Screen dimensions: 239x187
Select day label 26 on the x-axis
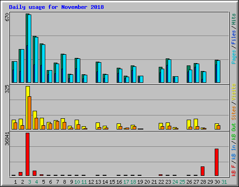point(189,182)
